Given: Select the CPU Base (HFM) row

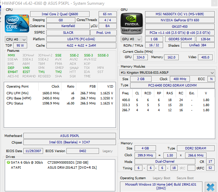Looking at the screenshot, I should tap(60, 98).
